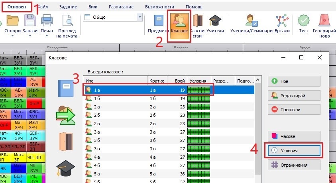
Task: Click red Хп-Р cell in schedule grid
Action: (x=34, y=104)
